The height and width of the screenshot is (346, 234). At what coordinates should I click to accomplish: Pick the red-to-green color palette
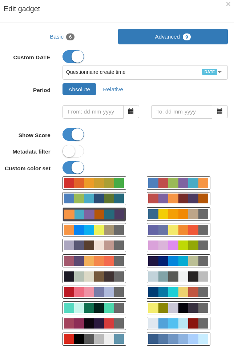point(94,183)
